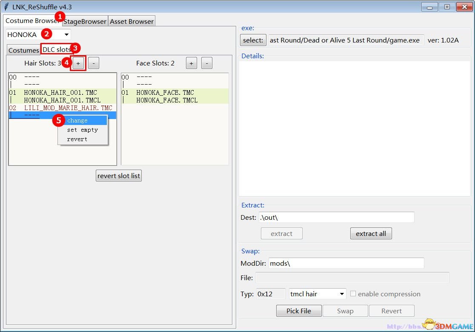Toggle the enable compression checkbox

pos(353,294)
